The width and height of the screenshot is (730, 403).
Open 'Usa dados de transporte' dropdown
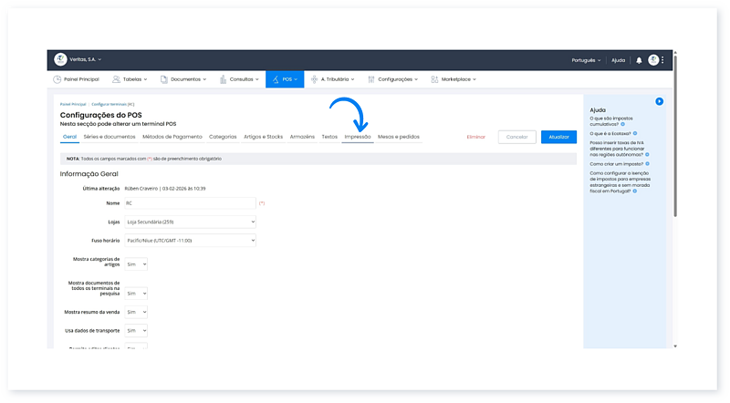click(135, 330)
